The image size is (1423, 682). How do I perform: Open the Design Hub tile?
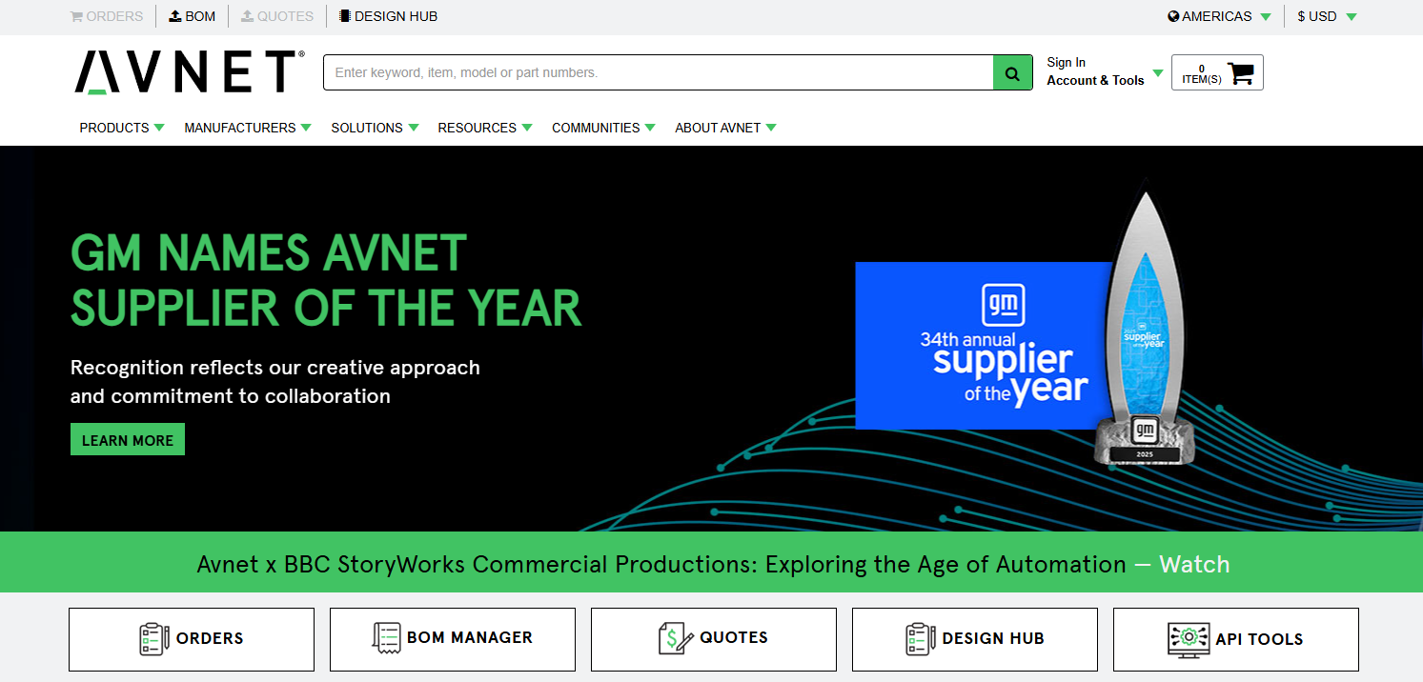pos(975,639)
